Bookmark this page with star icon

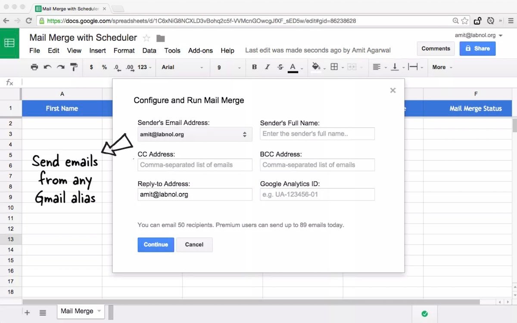(x=464, y=21)
